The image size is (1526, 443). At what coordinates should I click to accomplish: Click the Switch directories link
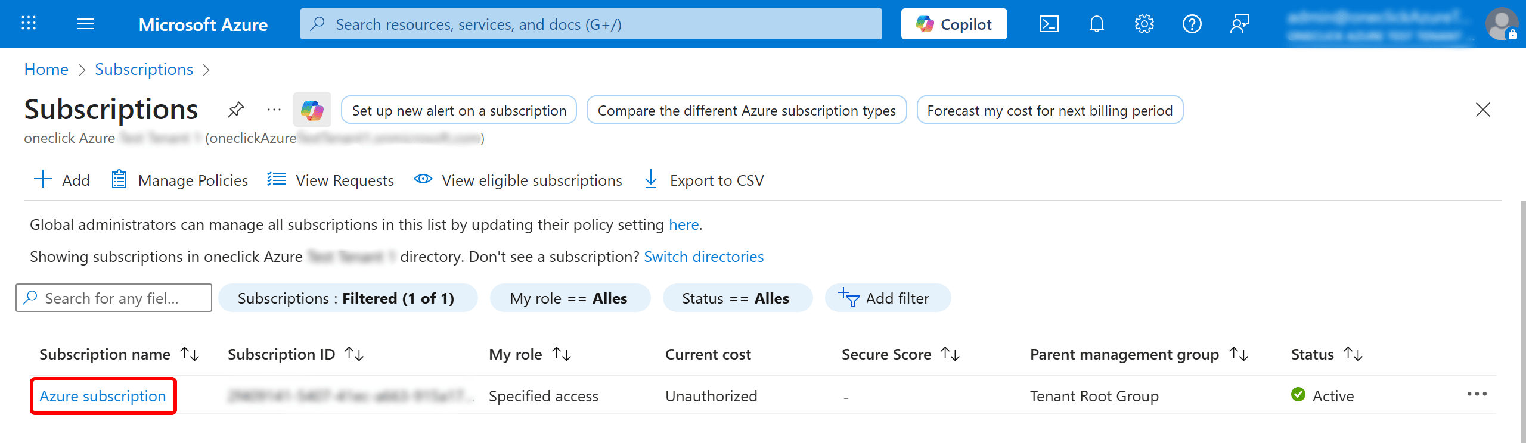[703, 257]
